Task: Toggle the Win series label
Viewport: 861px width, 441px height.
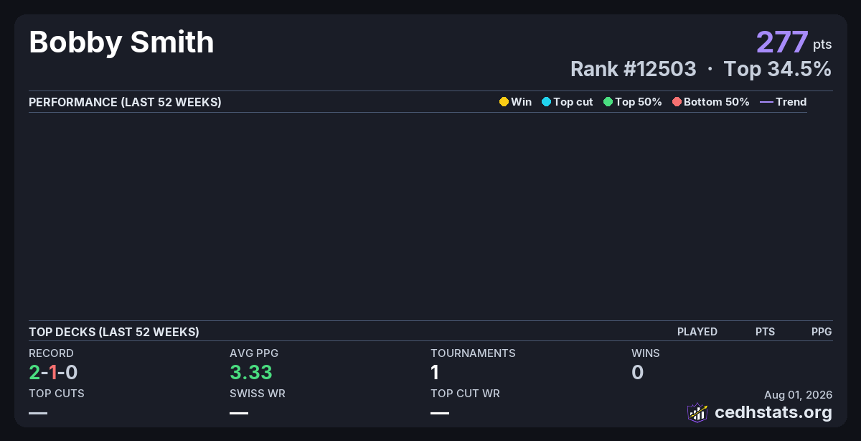Action: [522, 102]
